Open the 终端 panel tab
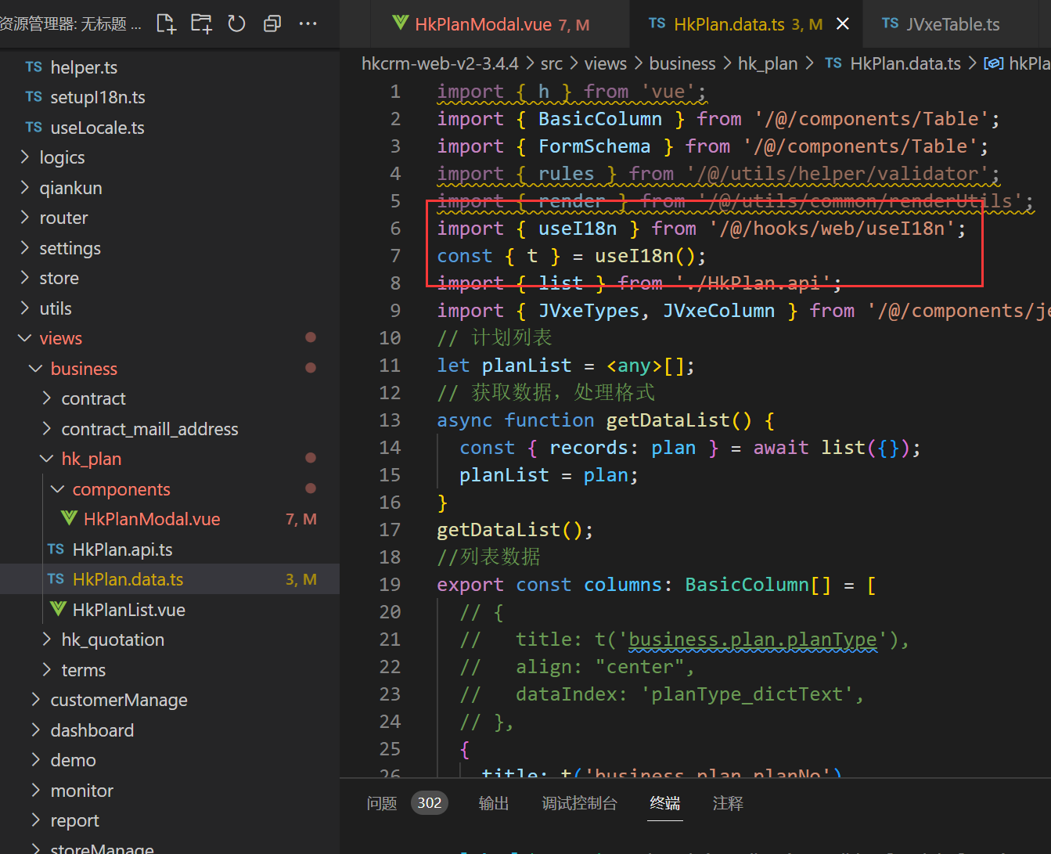The width and height of the screenshot is (1051, 854). 664,802
